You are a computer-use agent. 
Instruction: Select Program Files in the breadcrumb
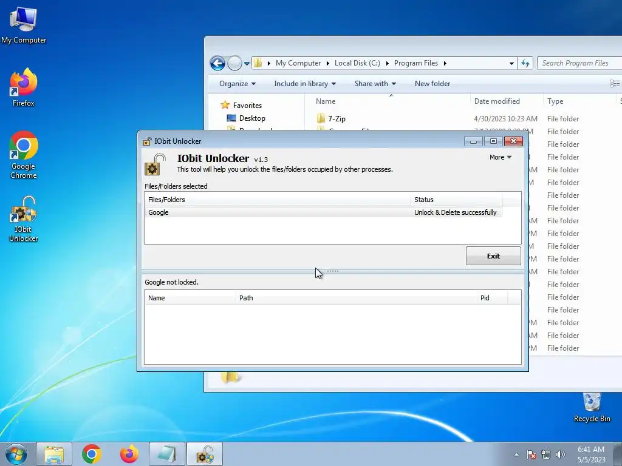pyautogui.click(x=415, y=63)
